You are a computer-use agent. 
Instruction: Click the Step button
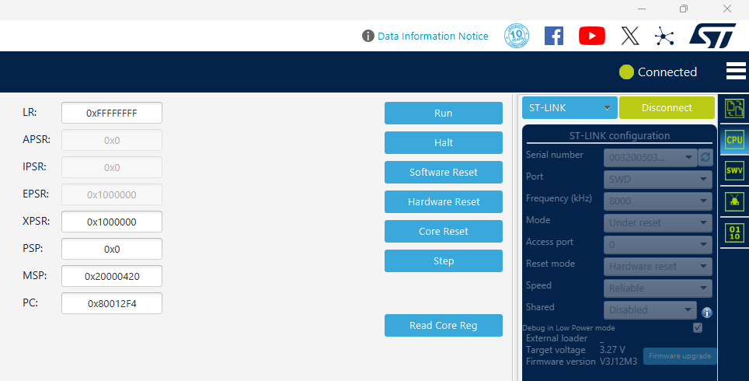click(x=444, y=261)
